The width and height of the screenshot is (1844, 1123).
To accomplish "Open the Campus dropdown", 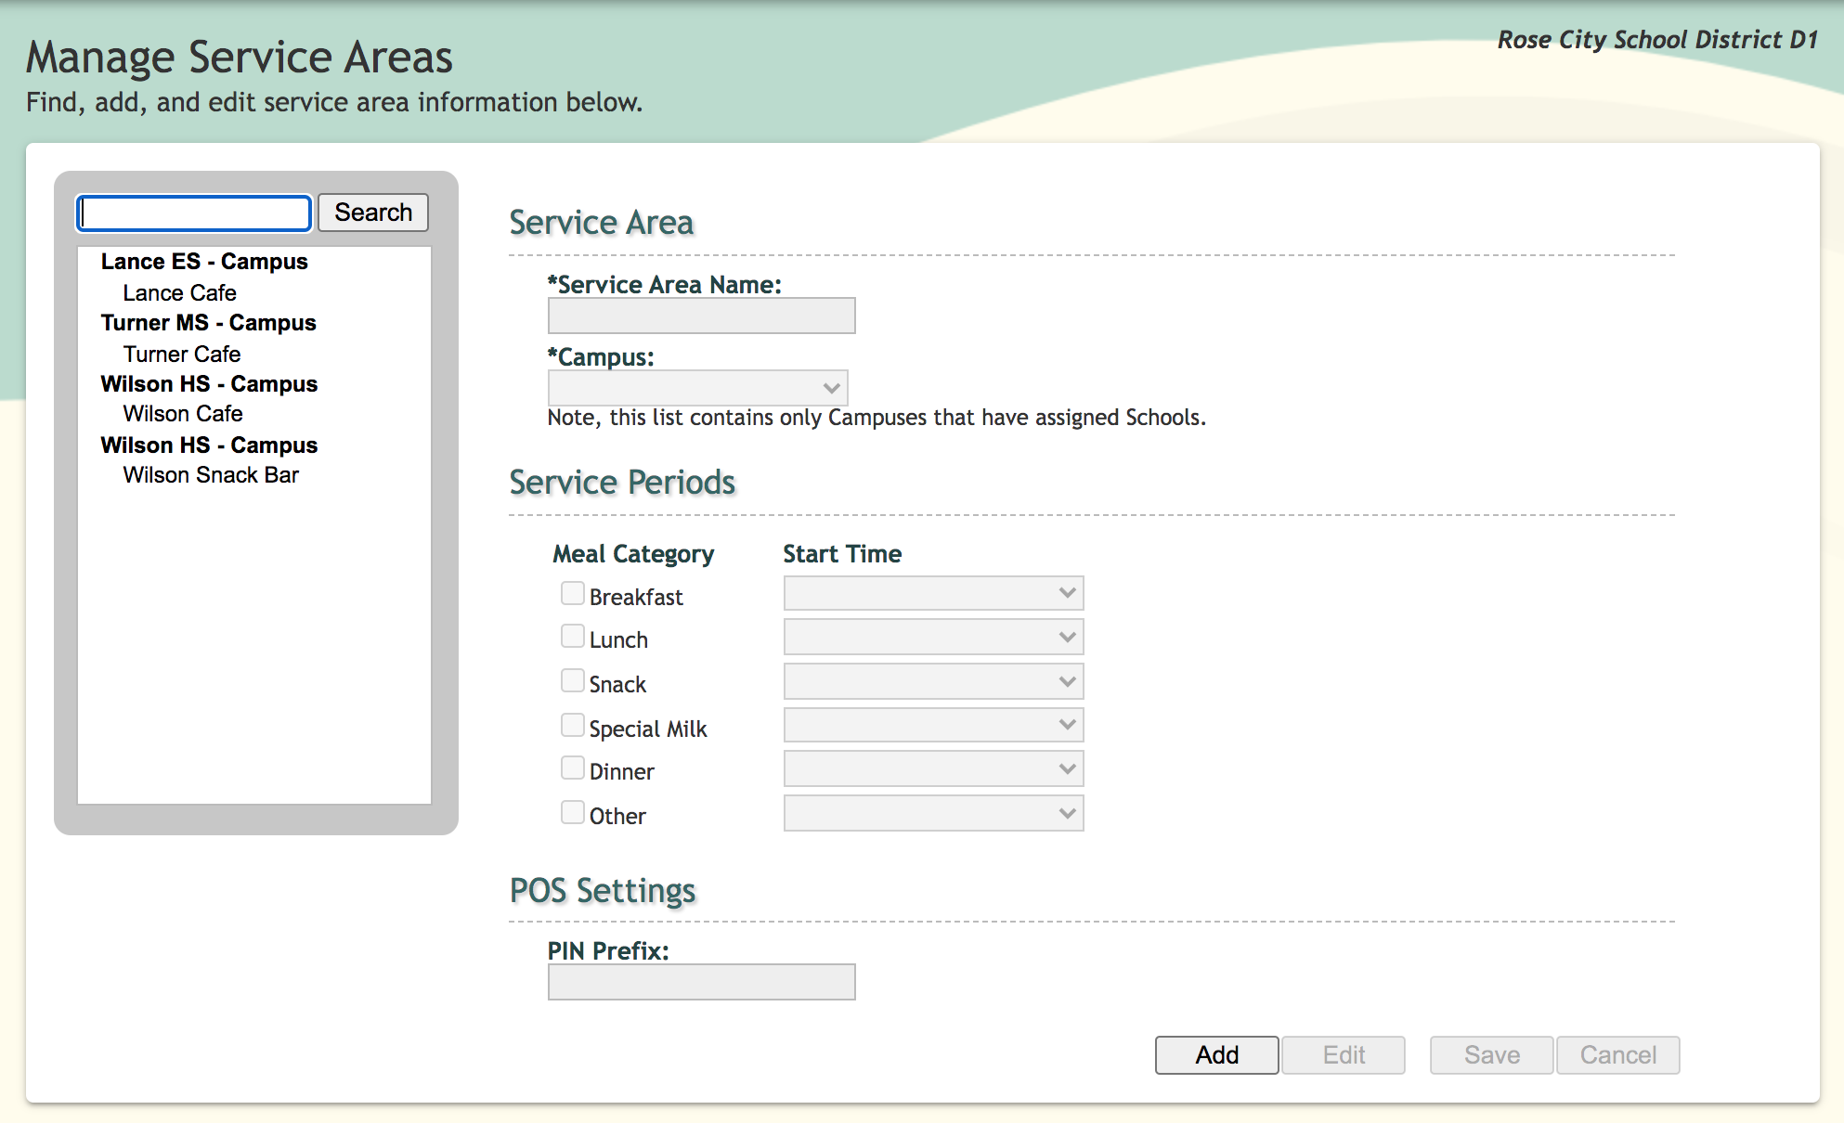I will coord(697,388).
